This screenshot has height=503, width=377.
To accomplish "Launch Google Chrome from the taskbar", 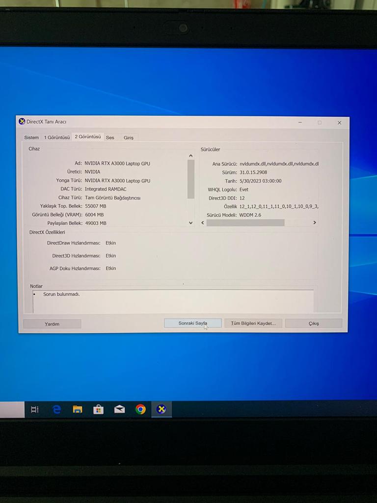I will click(140, 409).
